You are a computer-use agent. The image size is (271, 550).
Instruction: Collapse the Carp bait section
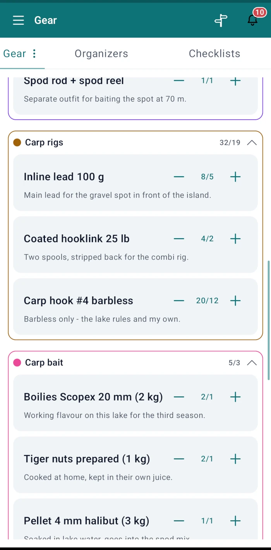click(x=252, y=363)
